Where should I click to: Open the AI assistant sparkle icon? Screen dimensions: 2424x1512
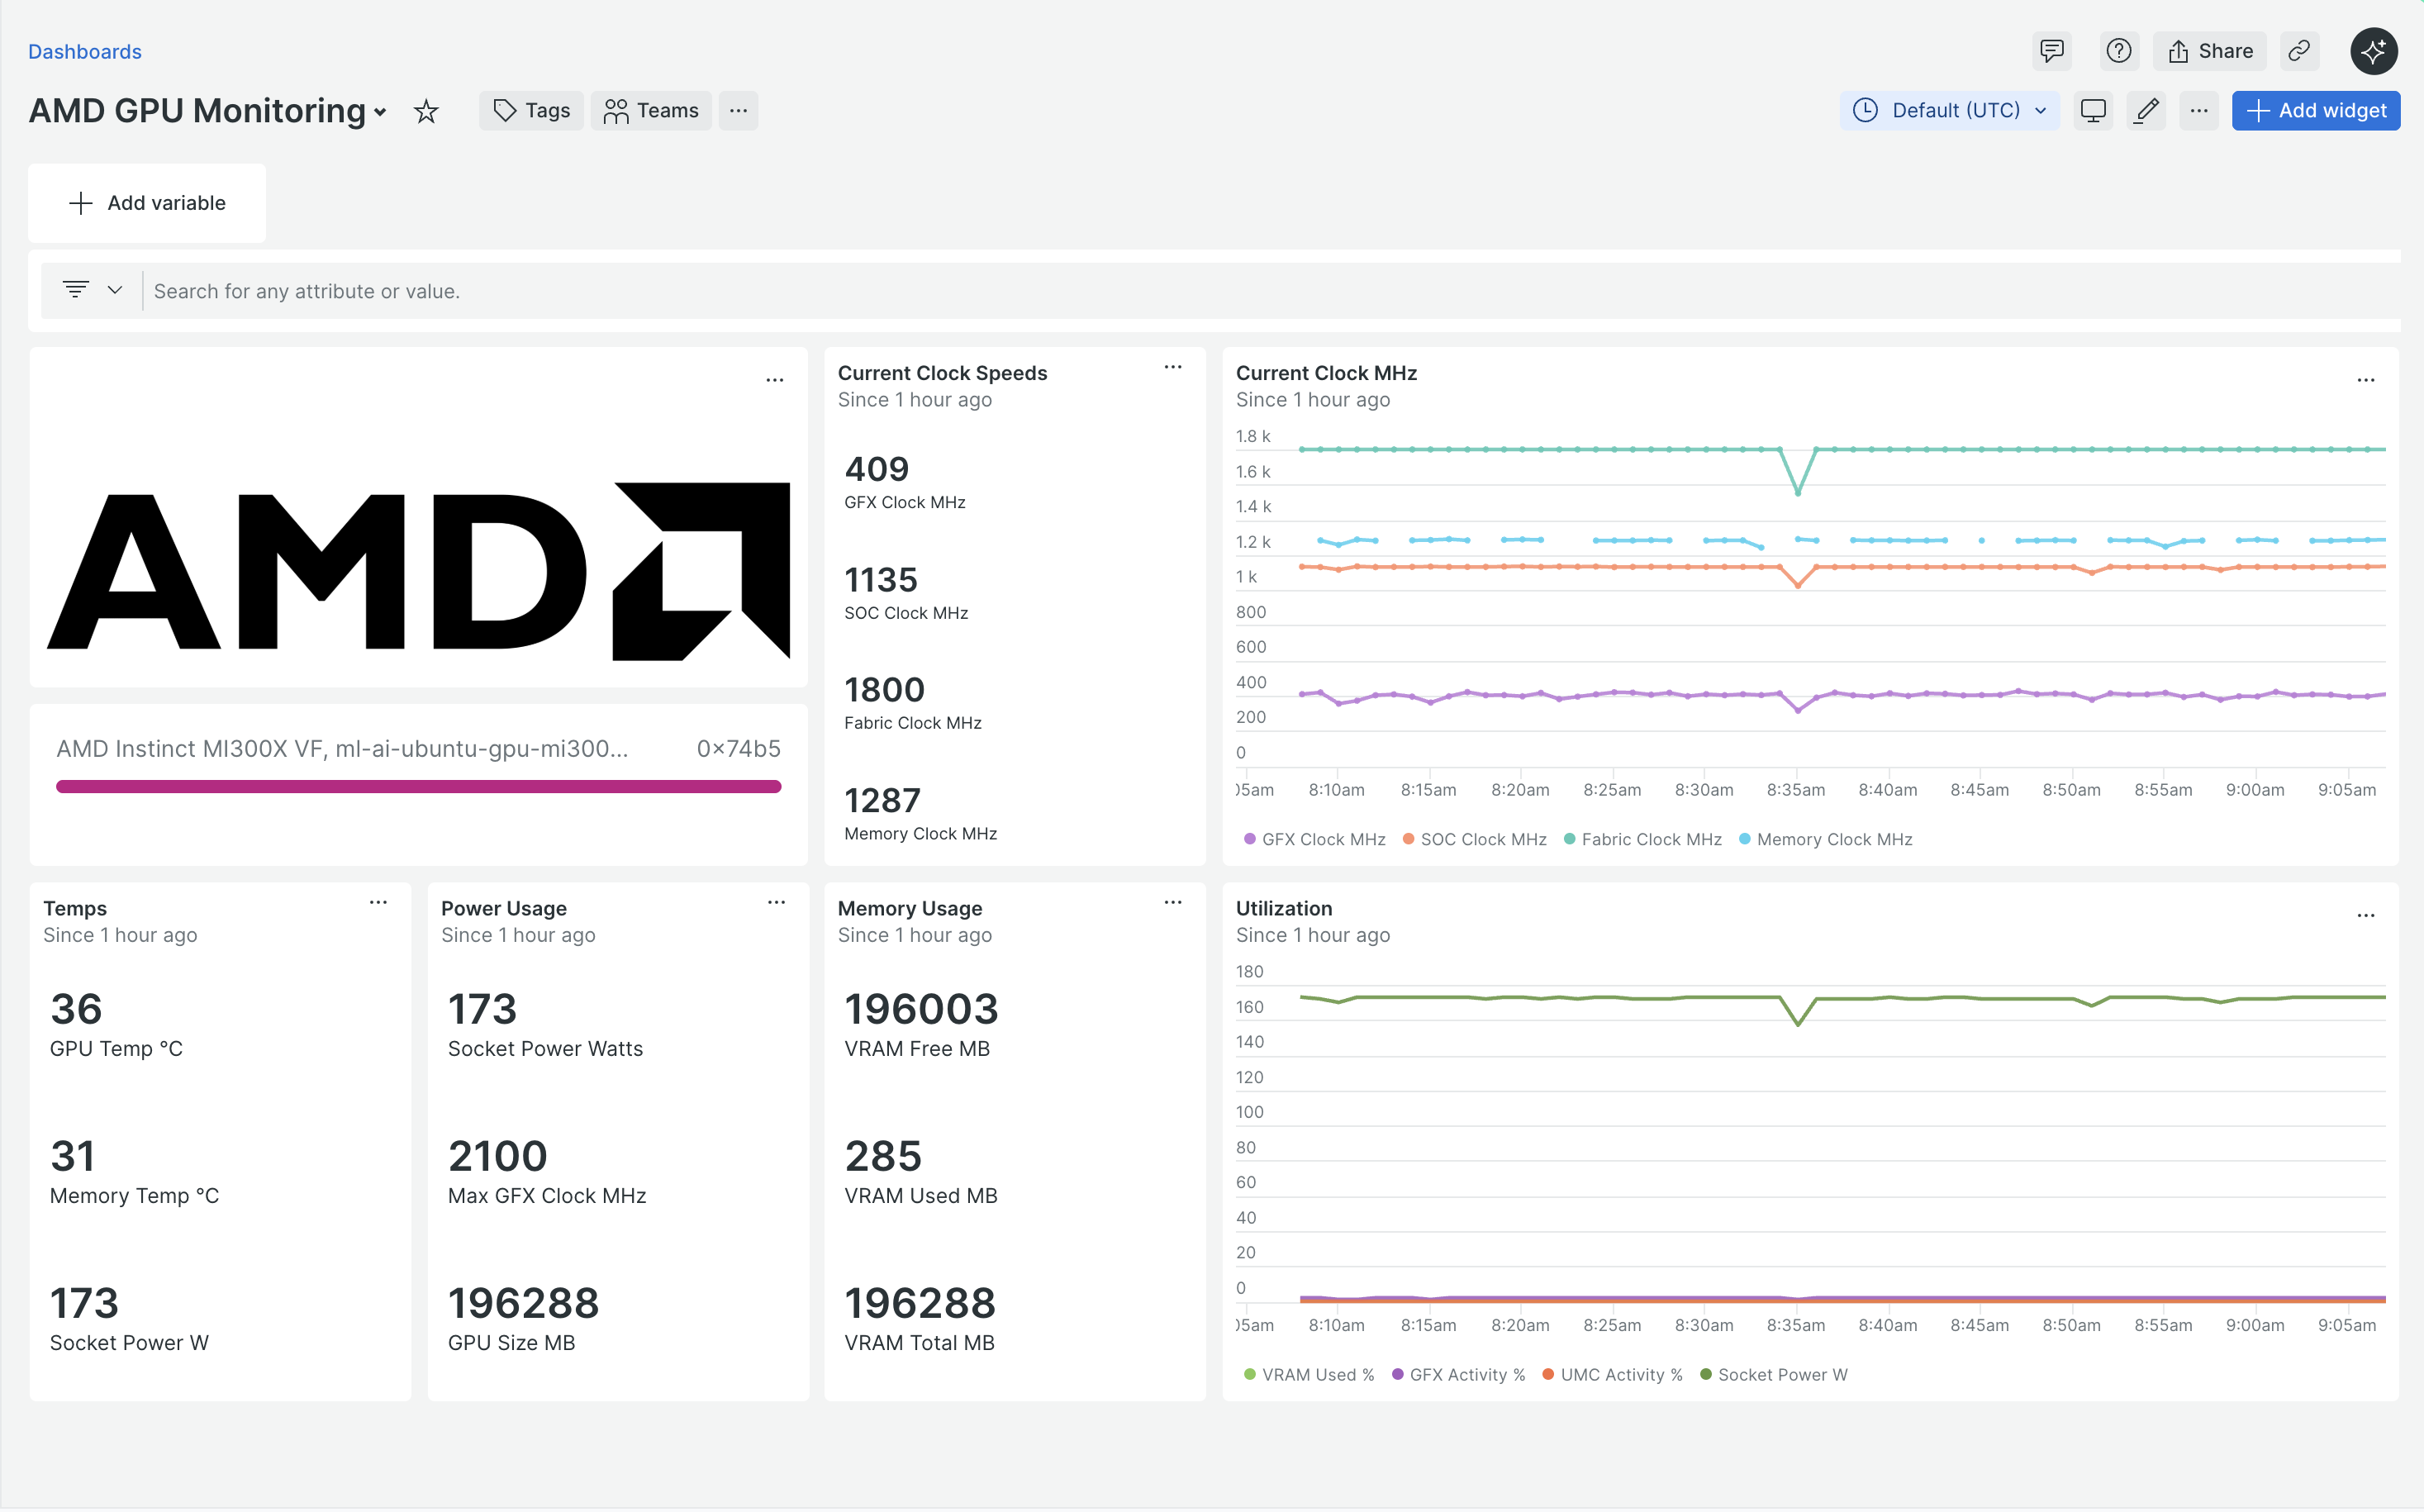click(2373, 51)
